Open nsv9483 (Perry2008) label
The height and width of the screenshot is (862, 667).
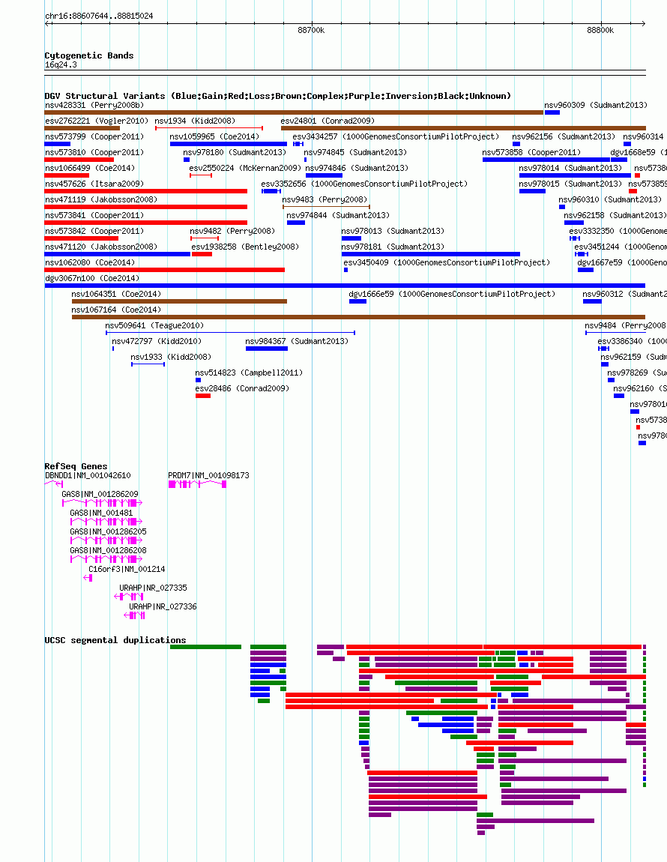[x=325, y=199]
